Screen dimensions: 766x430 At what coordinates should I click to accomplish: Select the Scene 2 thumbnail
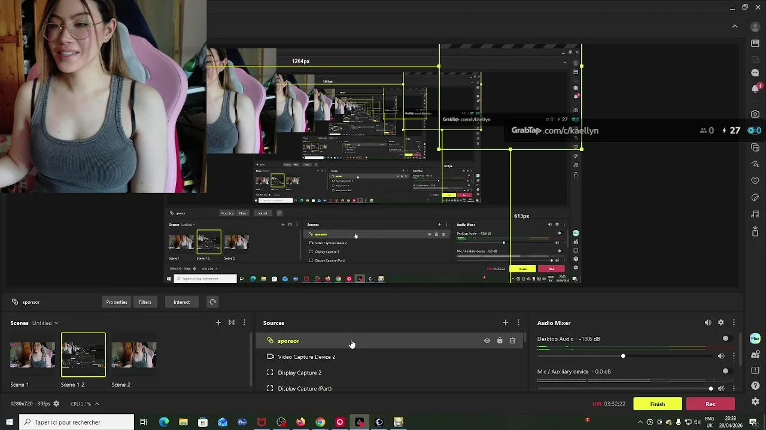(x=133, y=355)
